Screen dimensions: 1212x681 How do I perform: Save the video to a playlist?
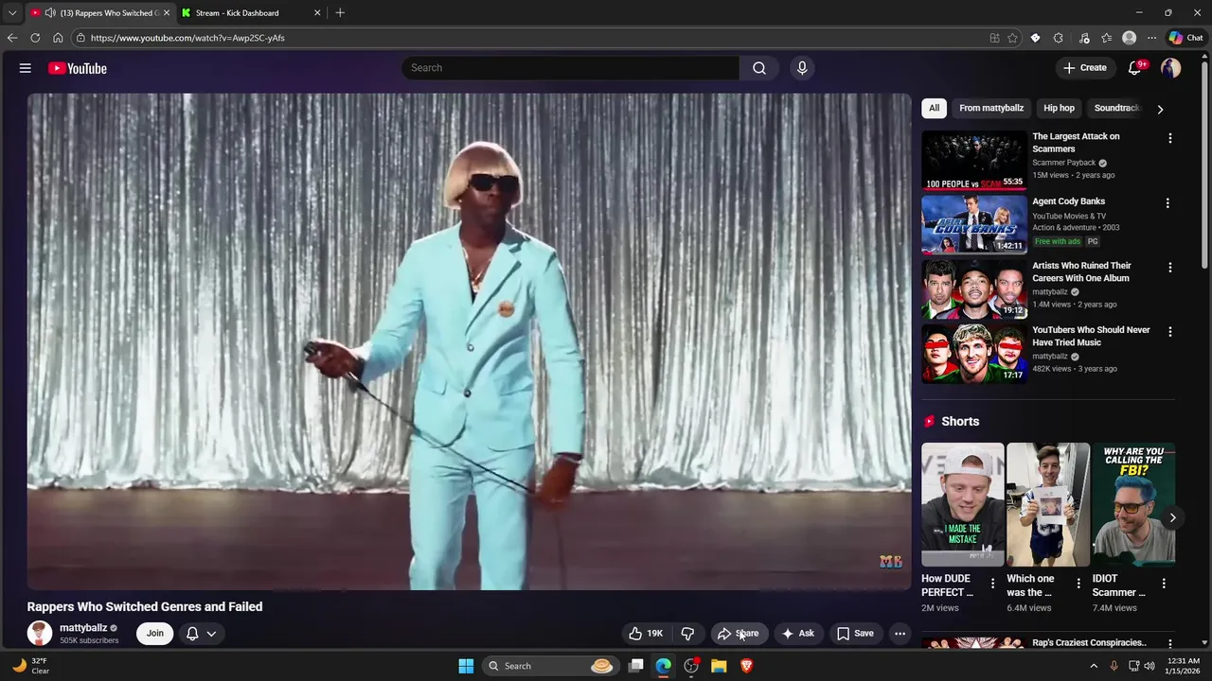[x=856, y=634]
